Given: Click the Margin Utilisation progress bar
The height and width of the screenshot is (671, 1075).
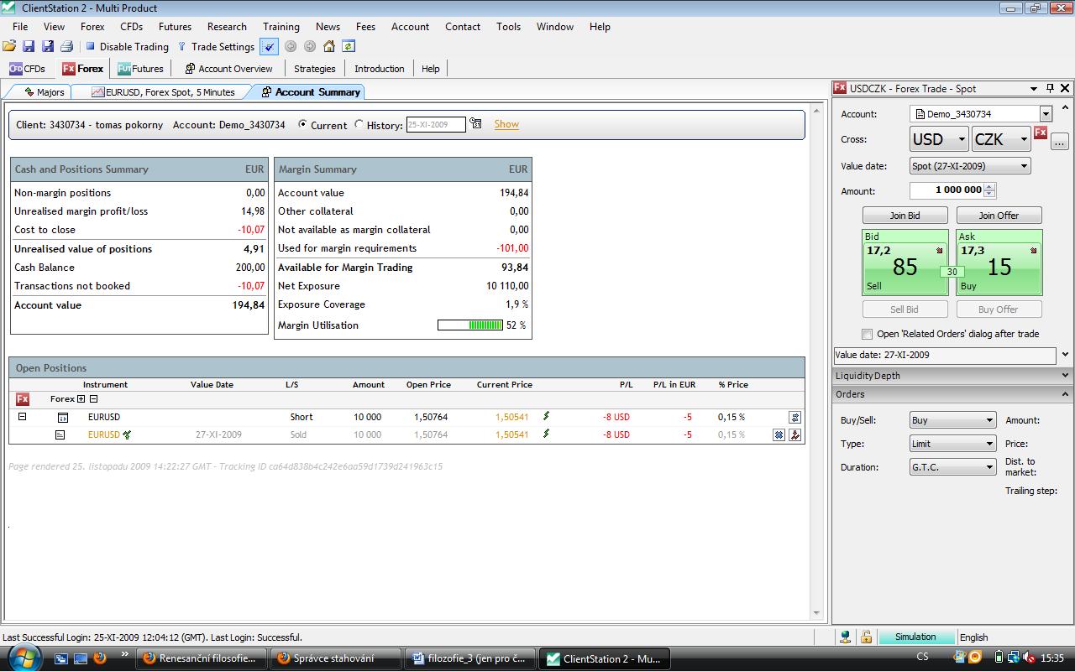Looking at the screenshot, I should point(469,325).
